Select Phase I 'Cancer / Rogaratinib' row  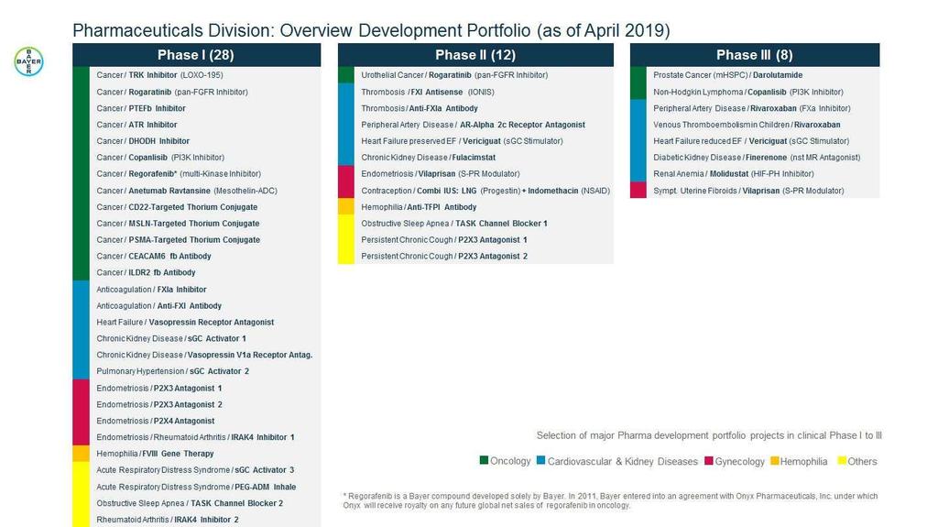pos(196,92)
